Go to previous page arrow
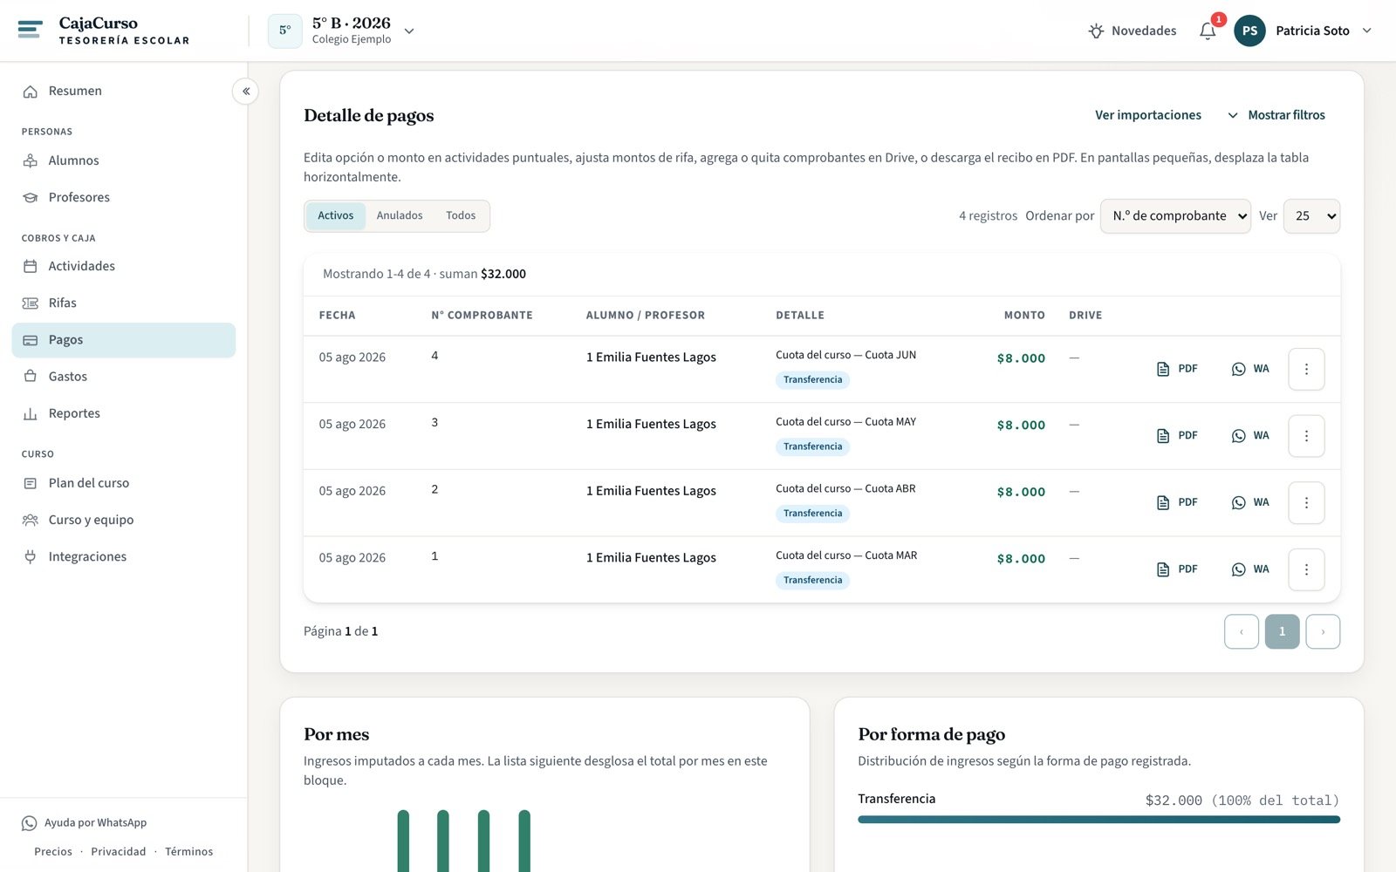Screen dimensions: 1396x872 click(x=1241, y=632)
